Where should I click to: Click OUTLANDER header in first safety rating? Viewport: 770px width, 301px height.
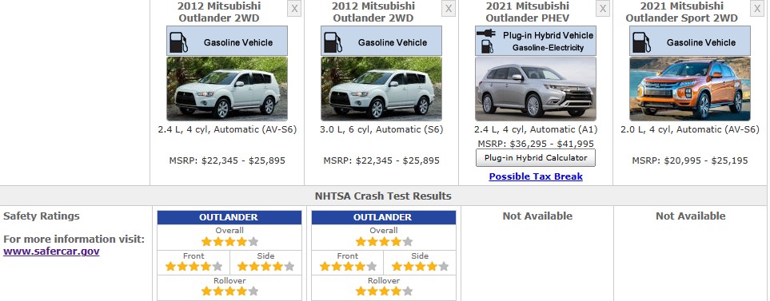pos(229,217)
